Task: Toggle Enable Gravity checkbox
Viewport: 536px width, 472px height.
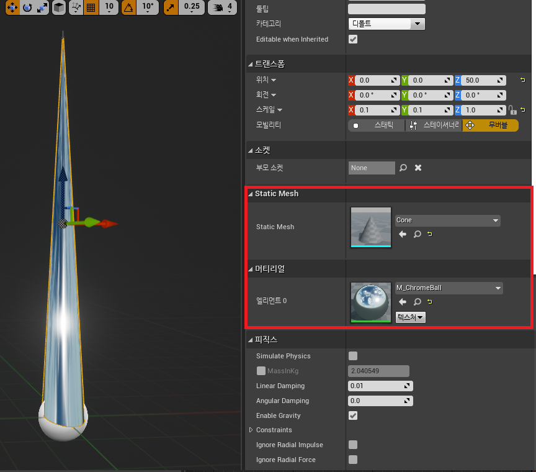Action: click(x=353, y=415)
